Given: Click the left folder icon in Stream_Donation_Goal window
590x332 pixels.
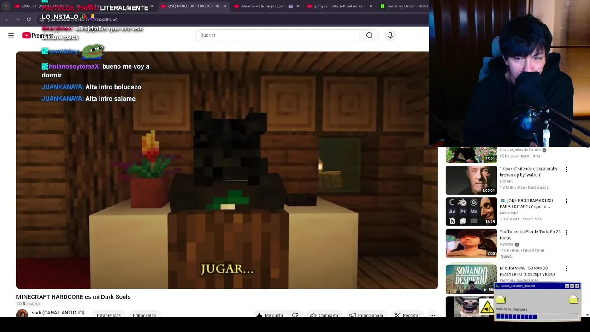Looking at the screenshot, I should (501, 300).
